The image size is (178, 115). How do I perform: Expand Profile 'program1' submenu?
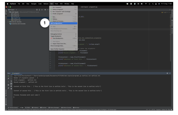tap(63, 14)
